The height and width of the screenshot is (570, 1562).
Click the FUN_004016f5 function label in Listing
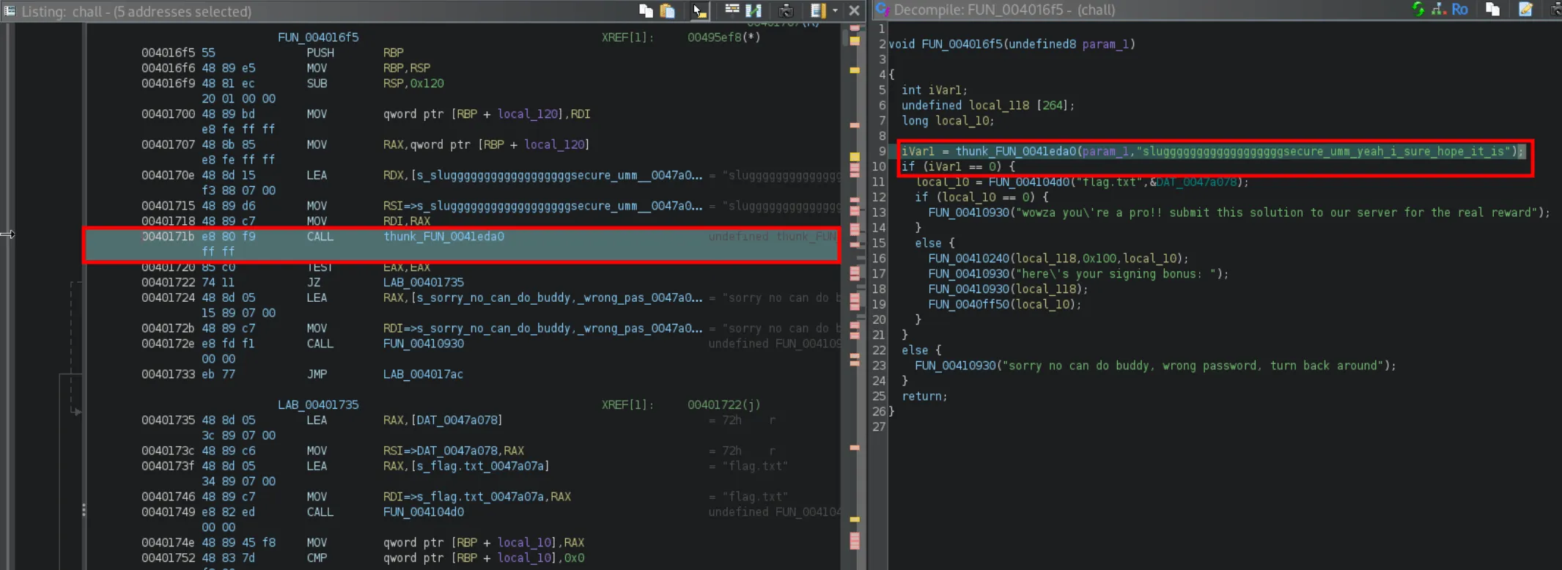[x=318, y=37]
